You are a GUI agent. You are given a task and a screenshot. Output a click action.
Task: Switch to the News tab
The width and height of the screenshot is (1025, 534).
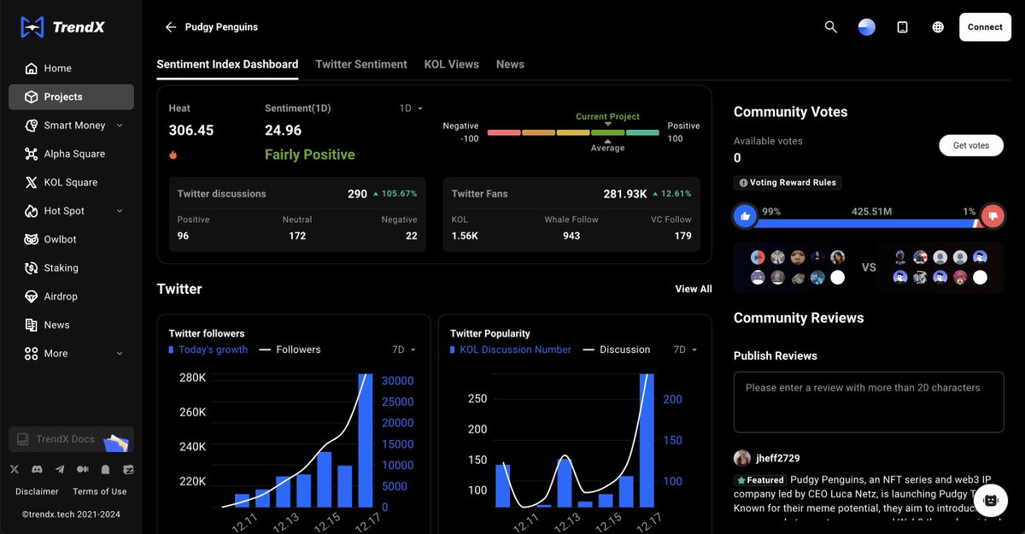coord(510,64)
